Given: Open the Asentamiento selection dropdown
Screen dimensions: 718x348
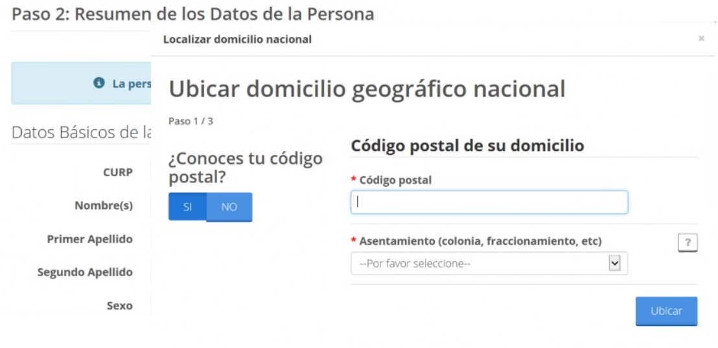Looking at the screenshot, I should click(x=480, y=264).
